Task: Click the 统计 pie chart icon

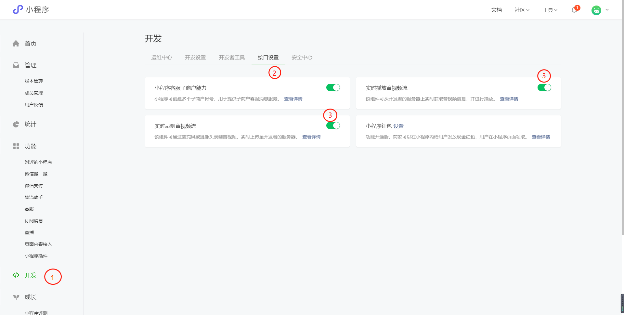Action: 16,124
